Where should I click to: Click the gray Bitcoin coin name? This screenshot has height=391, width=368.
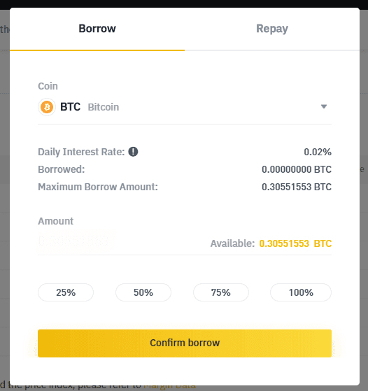pos(104,107)
